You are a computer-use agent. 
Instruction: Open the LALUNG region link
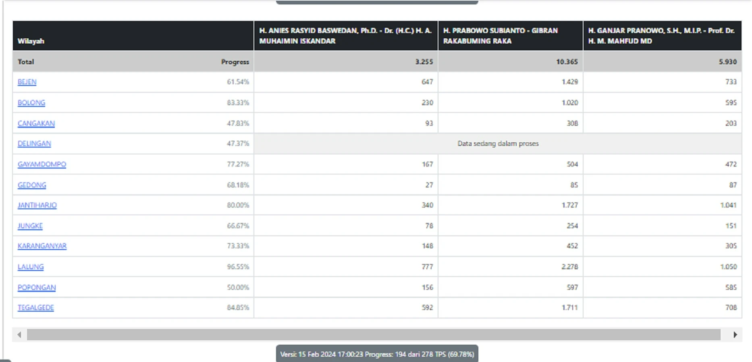pos(31,267)
